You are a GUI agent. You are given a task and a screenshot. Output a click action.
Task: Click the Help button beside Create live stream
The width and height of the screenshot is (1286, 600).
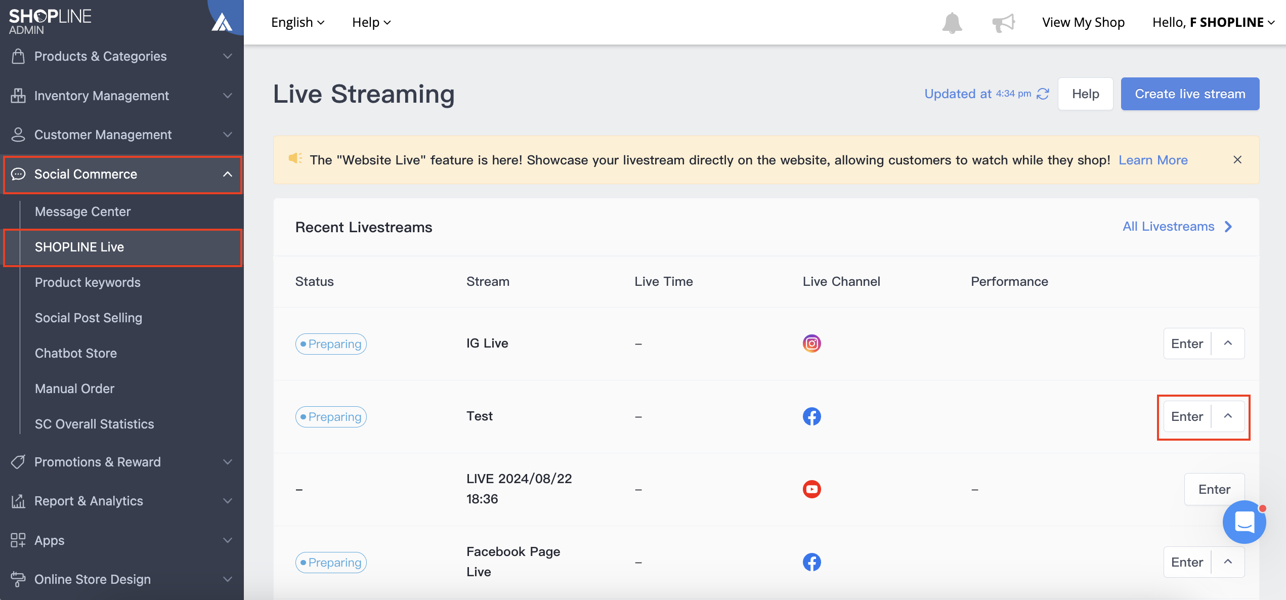point(1085,94)
